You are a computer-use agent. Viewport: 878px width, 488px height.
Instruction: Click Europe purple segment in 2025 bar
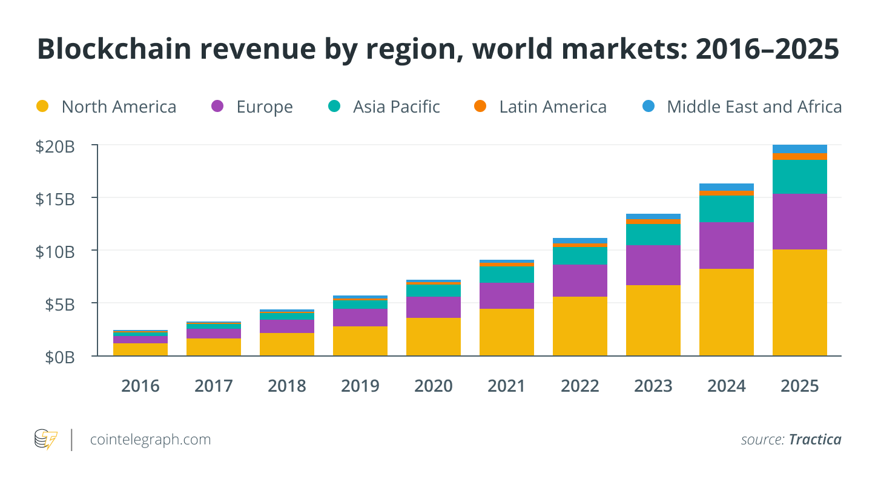(799, 221)
